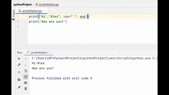Click pythonProject in breadcrumb bar
The width and height of the screenshot is (169, 95).
pyautogui.click(x=23, y=4)
